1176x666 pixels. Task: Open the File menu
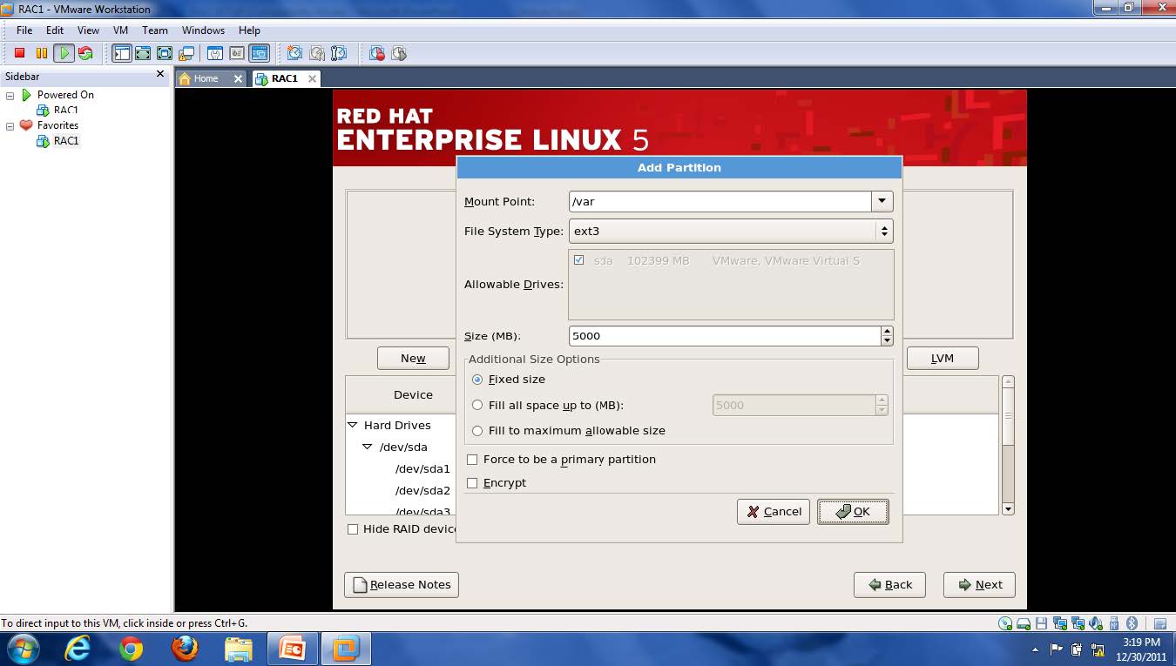pyautogui.click(x=24, y=30)
